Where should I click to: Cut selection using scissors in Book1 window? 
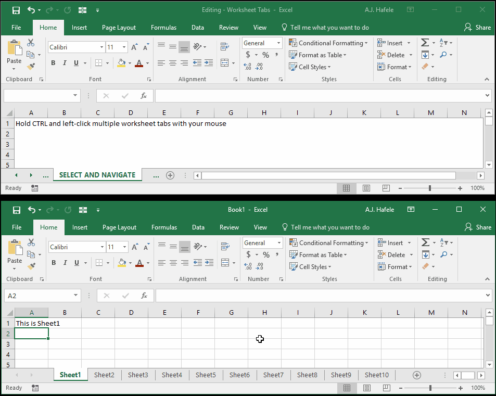pos(31,242)
